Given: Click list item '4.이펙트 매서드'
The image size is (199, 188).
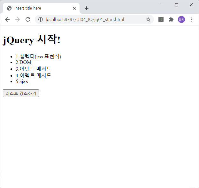Looking at the screenshot, I should [33, 75].
